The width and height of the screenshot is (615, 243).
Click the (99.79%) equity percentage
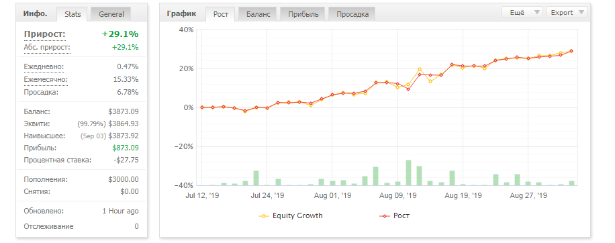point(92,124)
